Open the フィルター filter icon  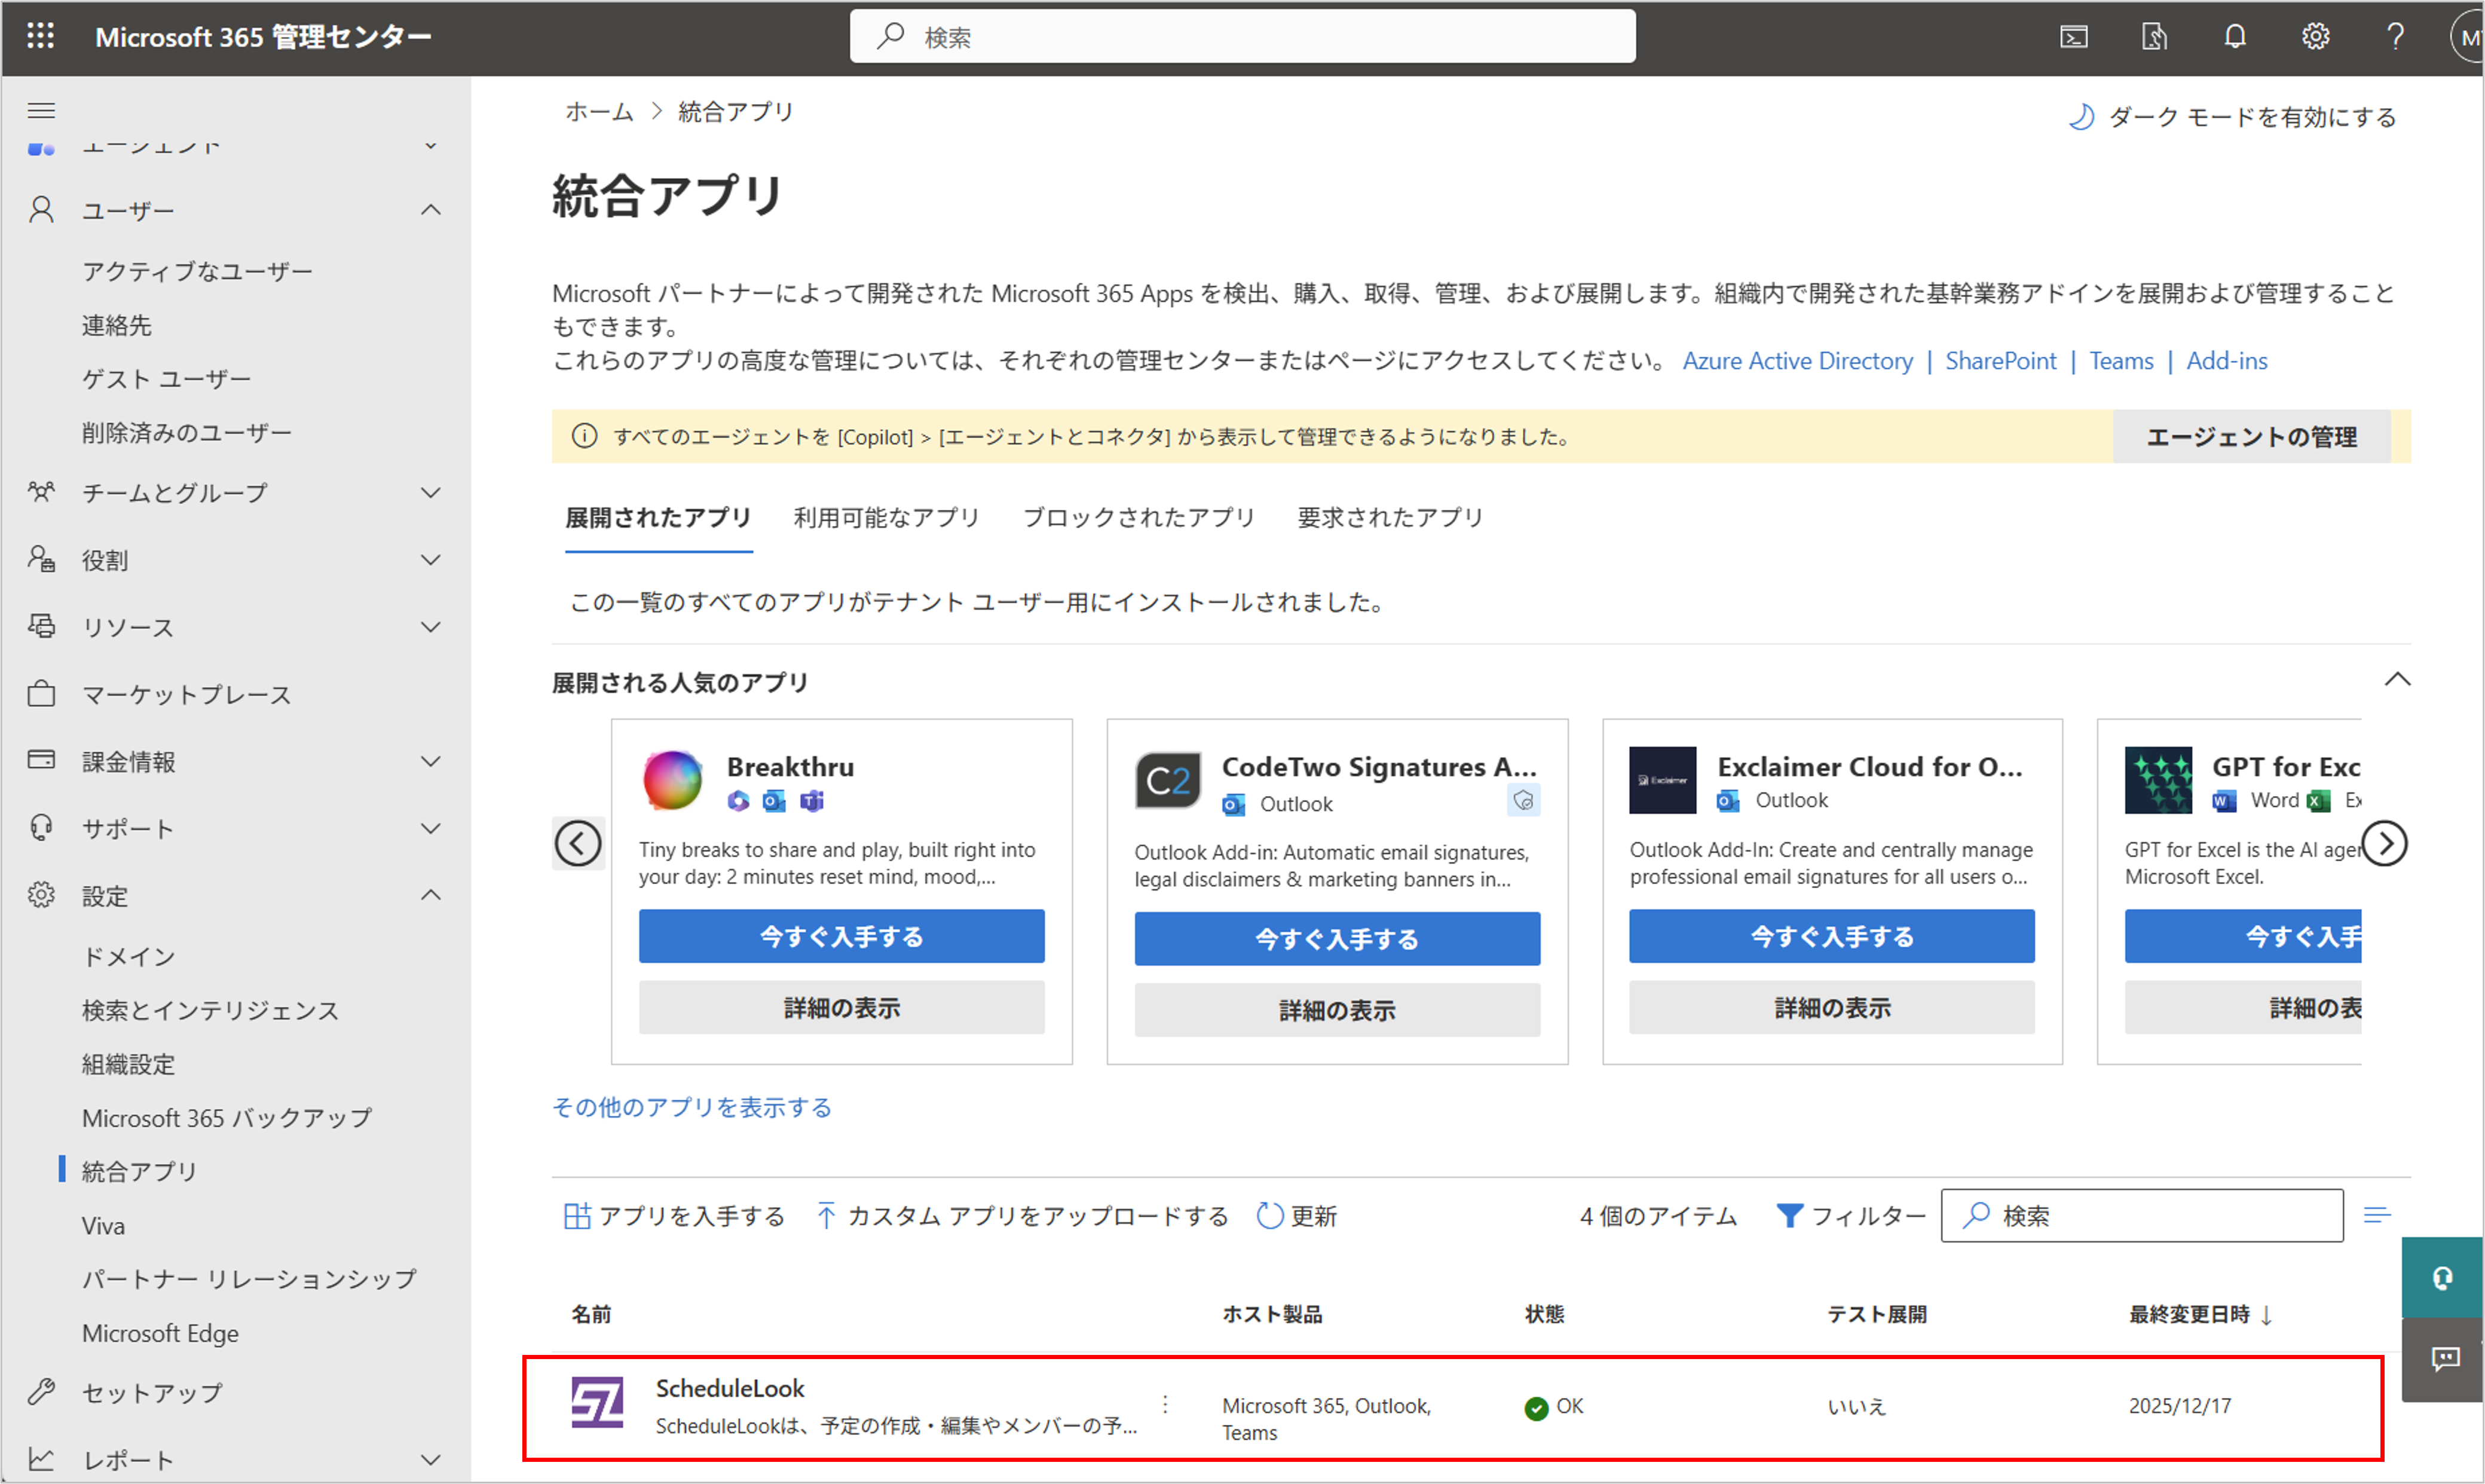pos(1789,1215)
